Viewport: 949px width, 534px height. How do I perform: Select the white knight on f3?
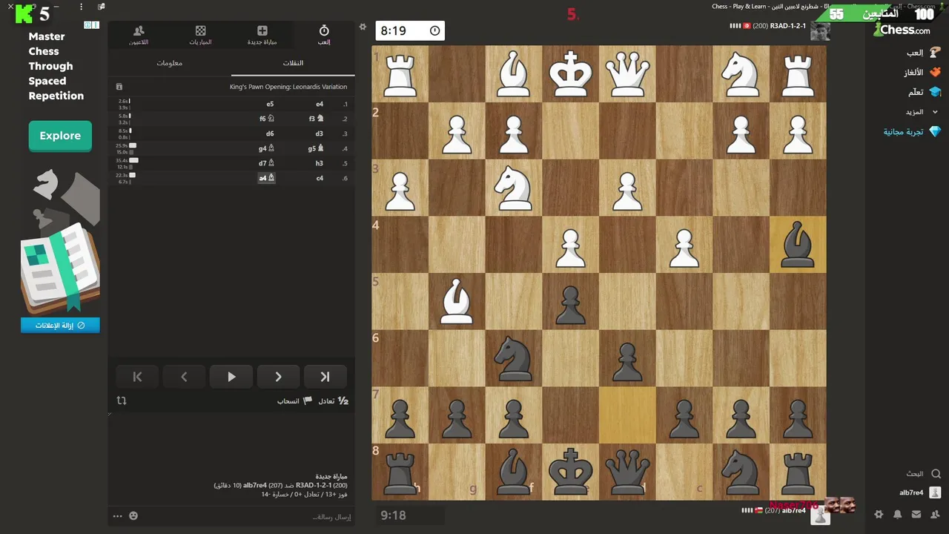point(514,188)
